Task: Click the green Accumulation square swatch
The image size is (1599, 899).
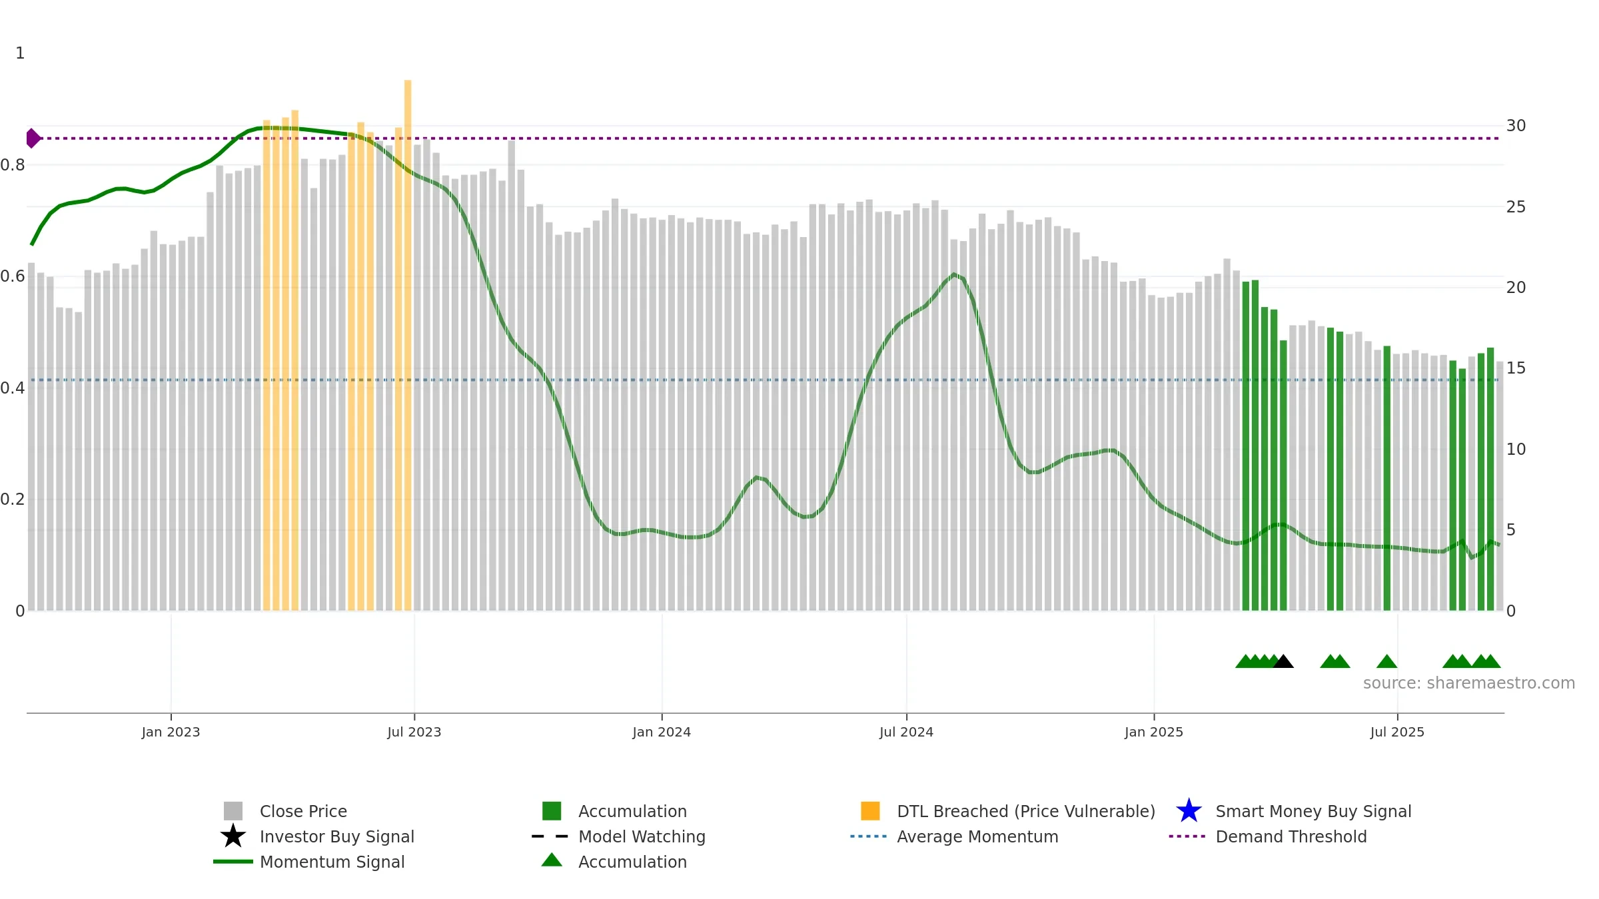Action: tap(552, 811)
